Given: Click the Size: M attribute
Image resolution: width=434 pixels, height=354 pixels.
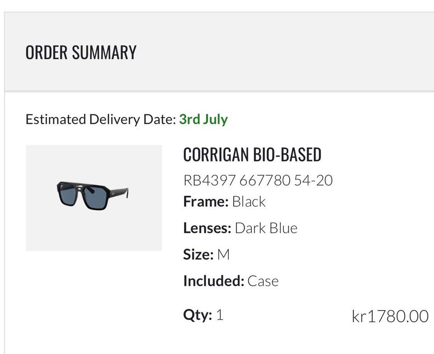Looking at the screenshot, I should (x=207, y=255).
